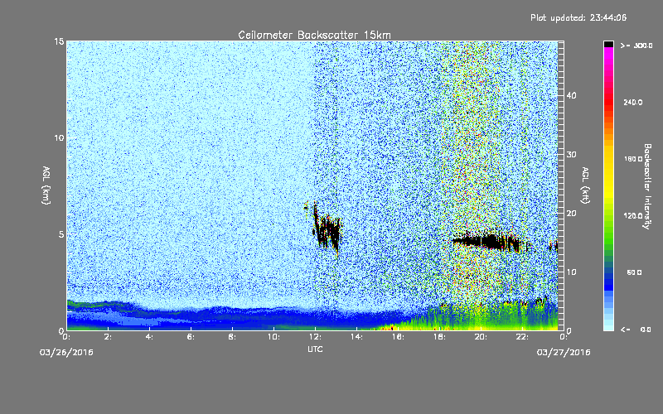This screenshot has height=414, width=663.
Task: Click the '10:' hour tick on time axis
Action: click(273, 337)
